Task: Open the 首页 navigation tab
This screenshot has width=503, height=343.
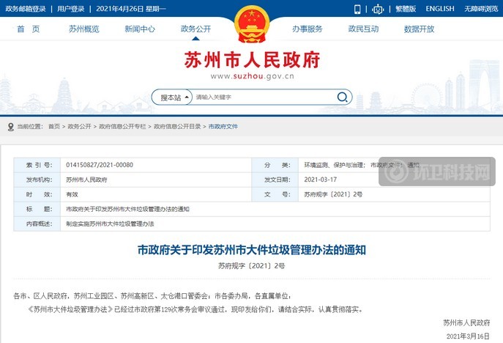Action: coord(29,29)
